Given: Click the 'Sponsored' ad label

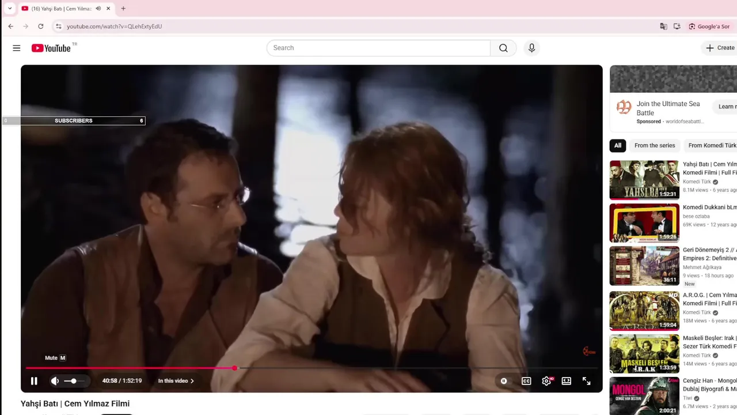Looking at the screenshot, I should tap(649, 122).
